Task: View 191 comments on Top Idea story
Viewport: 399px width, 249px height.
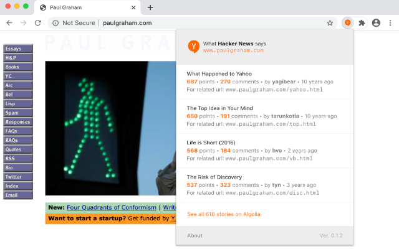Action: pyautogui.click(x=239, y=116)
